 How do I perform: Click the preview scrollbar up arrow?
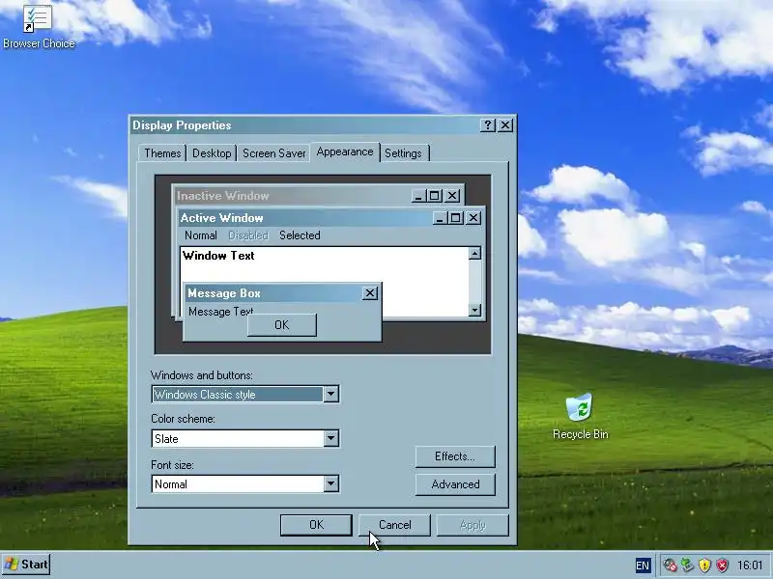474,253
